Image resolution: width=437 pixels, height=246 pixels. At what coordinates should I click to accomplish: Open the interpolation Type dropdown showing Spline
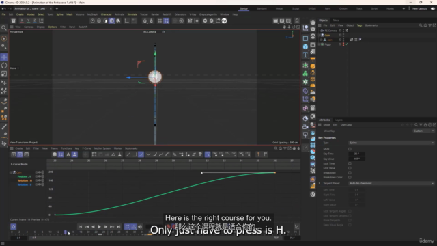[391, 143]
